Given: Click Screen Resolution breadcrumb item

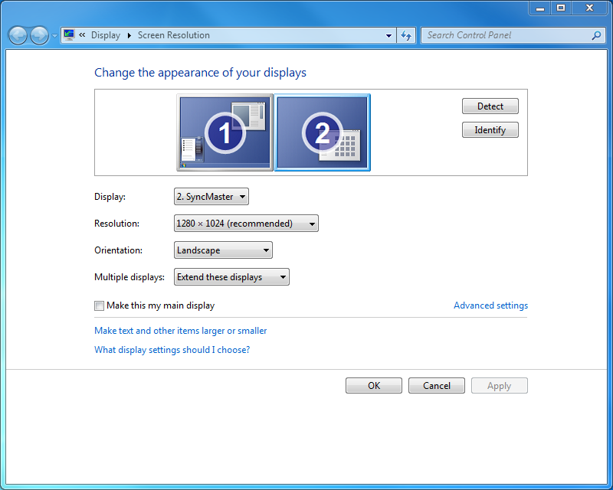Looking at the screenshot, I should [x=173, y=35].
